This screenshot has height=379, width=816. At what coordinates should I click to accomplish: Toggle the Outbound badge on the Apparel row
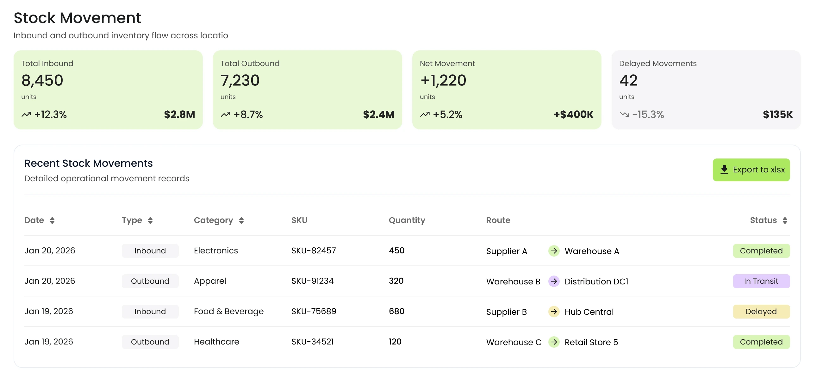(x=150, y=281)
